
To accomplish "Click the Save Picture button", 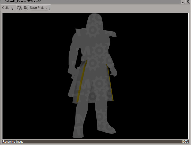I will pyautogui.click(x=39, y=8).
